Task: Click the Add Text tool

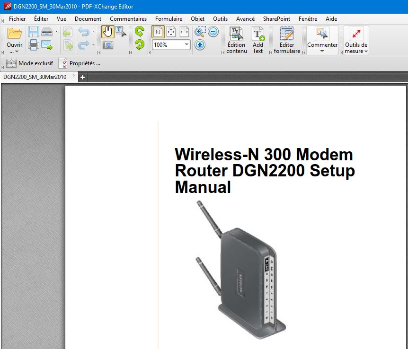Action: pyautogui.click(x=257, y=40)
